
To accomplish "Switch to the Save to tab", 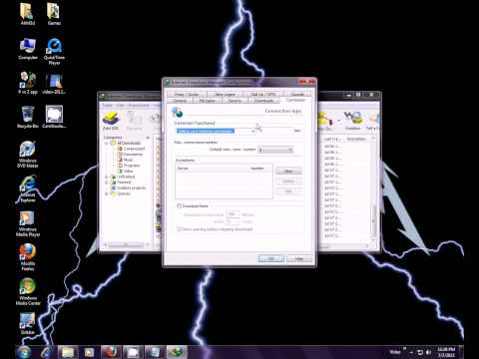I will click(235, 101).
